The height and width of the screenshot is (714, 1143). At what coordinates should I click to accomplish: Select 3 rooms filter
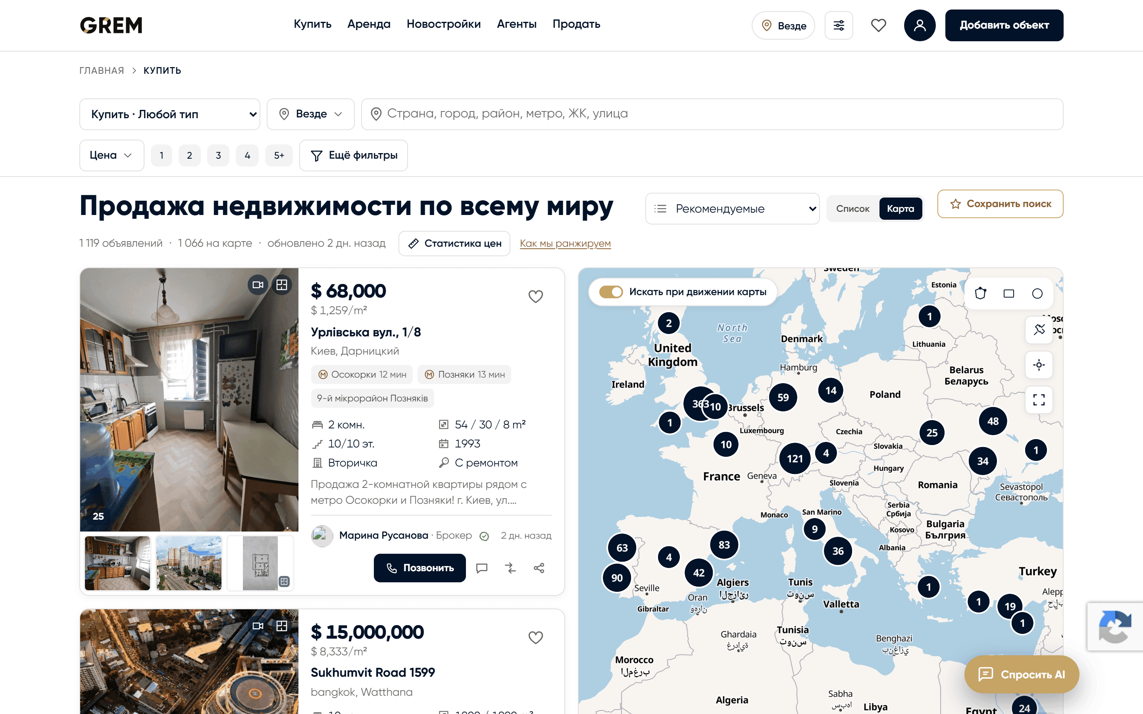[x=218, y=155]
